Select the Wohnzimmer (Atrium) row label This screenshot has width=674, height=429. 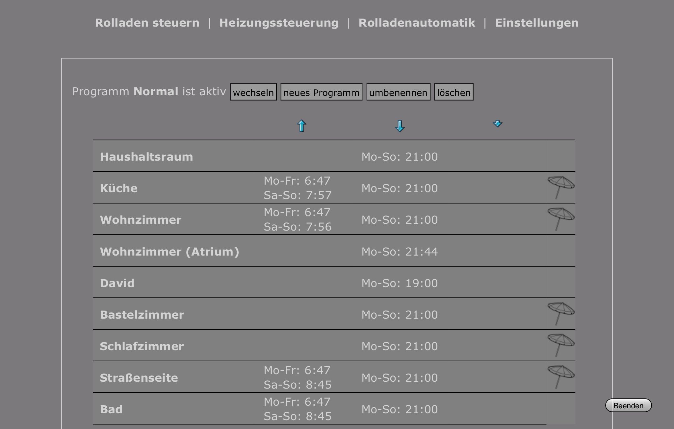pos(169,252)
